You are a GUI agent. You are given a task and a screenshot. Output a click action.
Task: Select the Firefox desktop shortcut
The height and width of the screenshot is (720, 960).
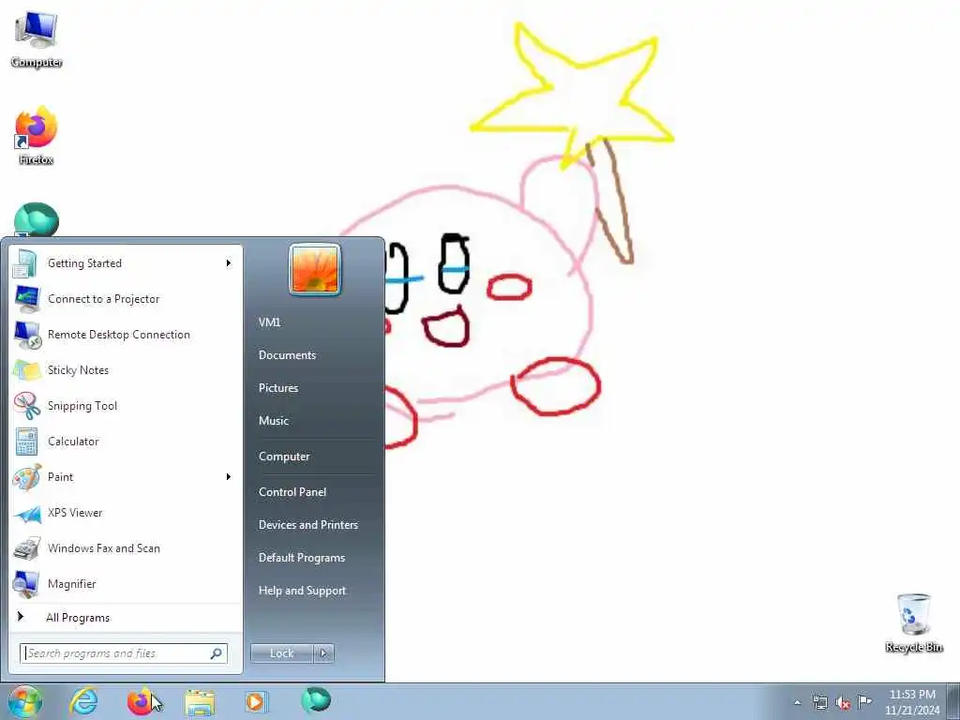[x=37, y=136]
